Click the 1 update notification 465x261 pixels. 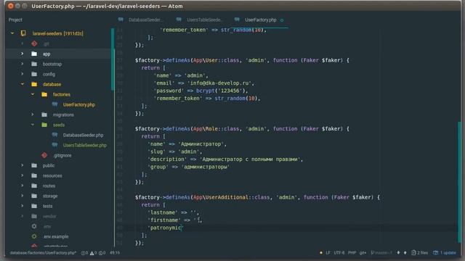point(445,253)
